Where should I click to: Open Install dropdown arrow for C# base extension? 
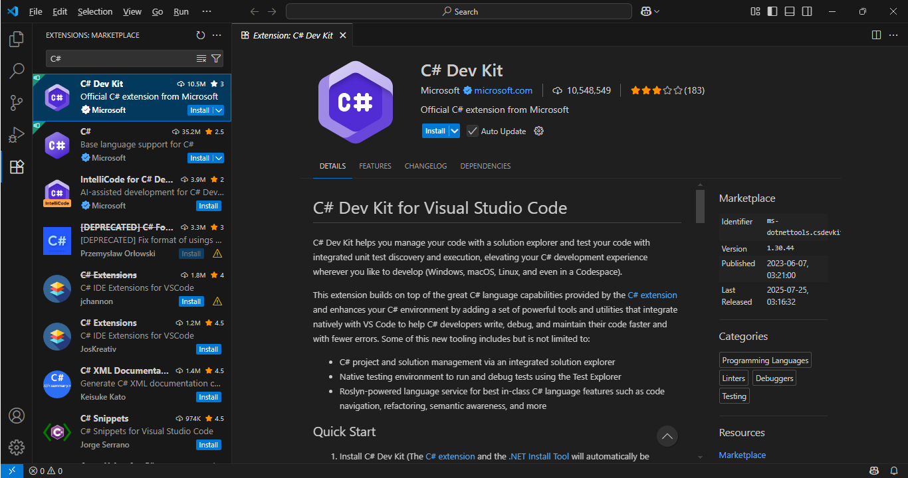pyautogui.click(x=219, y=158)
